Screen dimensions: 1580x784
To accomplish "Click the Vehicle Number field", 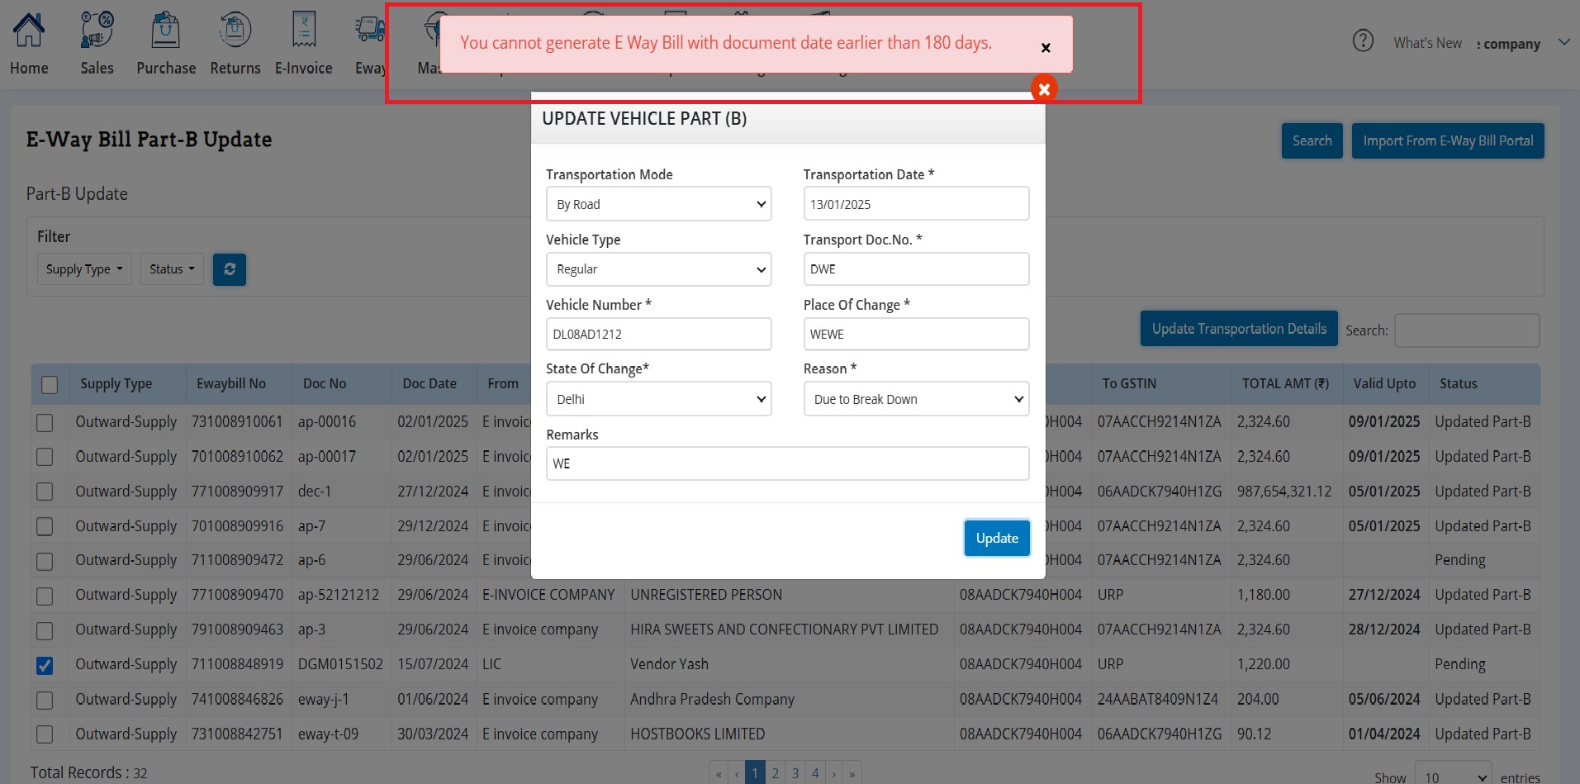I will click(658, 334).
